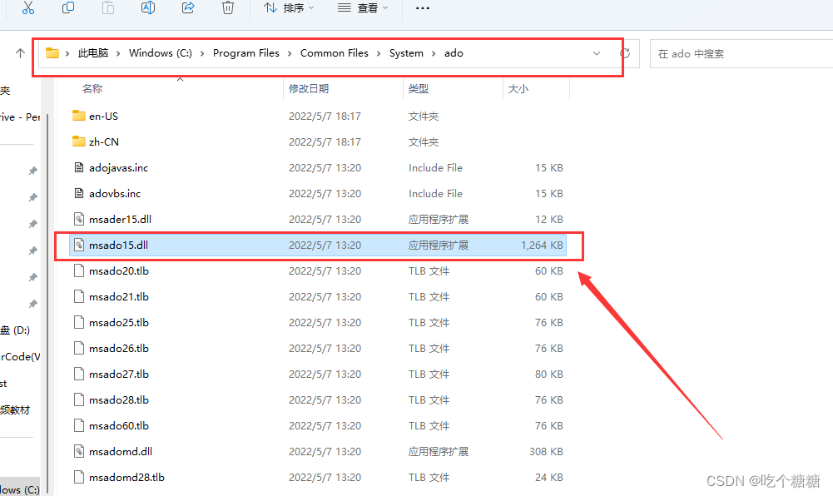Sort by the 名称 column header
833x496 pixels.
[92, 89]
